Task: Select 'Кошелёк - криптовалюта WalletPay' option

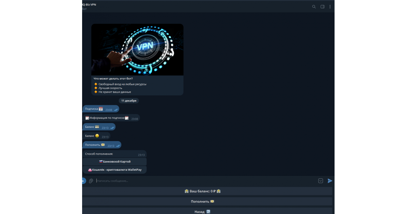Action: (x=114, y=170)
